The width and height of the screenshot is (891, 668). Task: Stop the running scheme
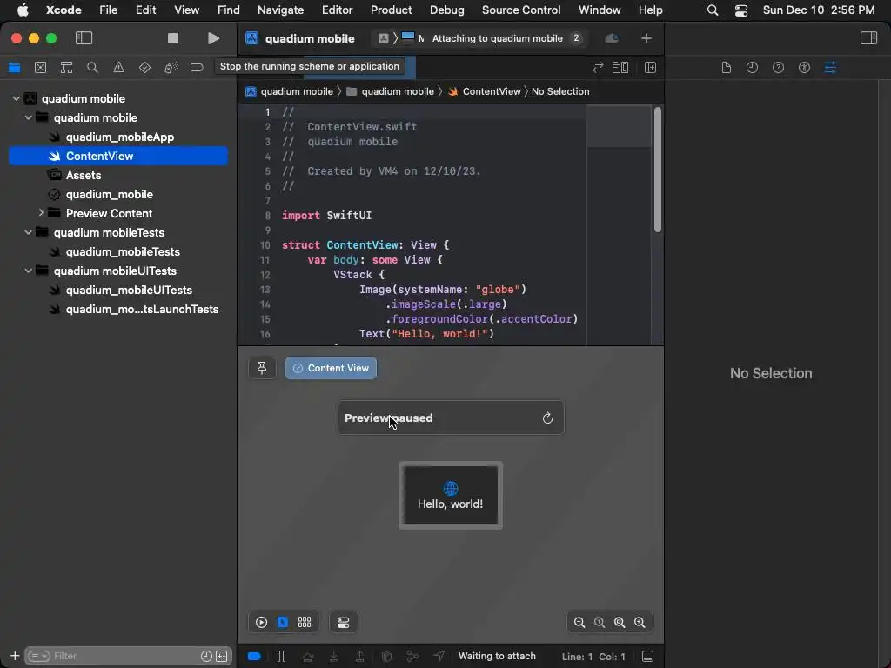point(173,38)
